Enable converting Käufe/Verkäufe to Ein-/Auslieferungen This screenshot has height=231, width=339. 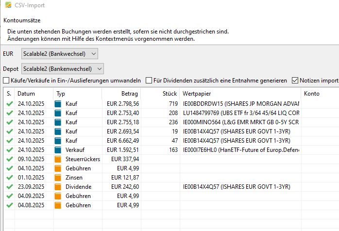pos(6,81)
